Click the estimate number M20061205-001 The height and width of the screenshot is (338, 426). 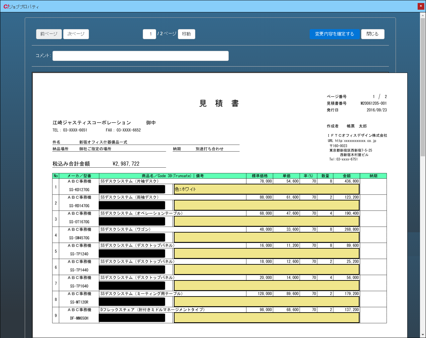point(374,103)
